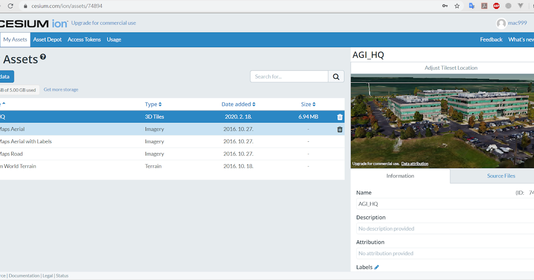Delete the AGI_HQ asset using its trash icon
This screenshot has height=280, width=534.
[x=340, y=116]
